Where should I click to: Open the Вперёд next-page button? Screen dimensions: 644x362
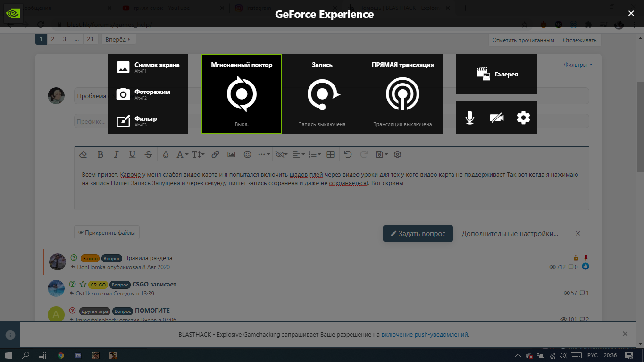tap(119, 39)
